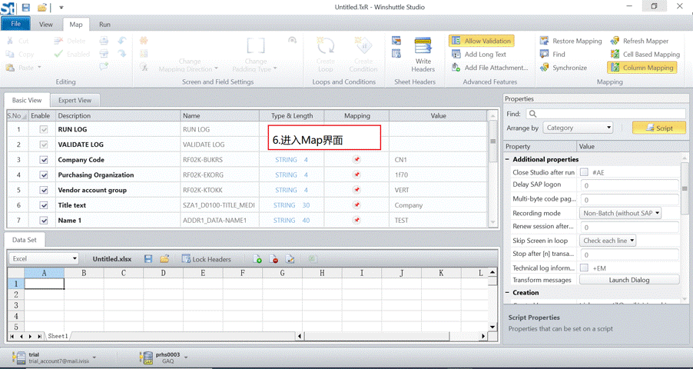The image size is (693, 369).
Task: Click the mapping pin for Title text
Action: pyautogui.click(x=356, y=204)
